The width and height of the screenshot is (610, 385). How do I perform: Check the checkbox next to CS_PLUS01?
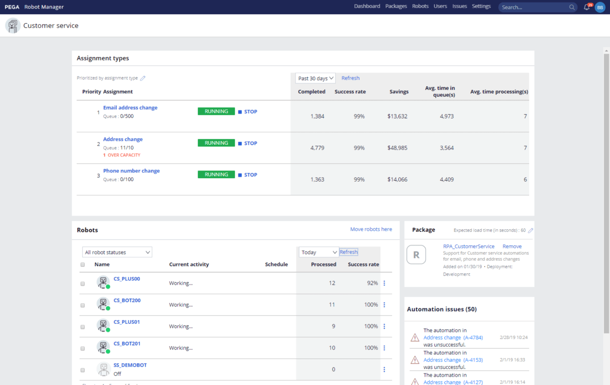[x=83, y=326]
